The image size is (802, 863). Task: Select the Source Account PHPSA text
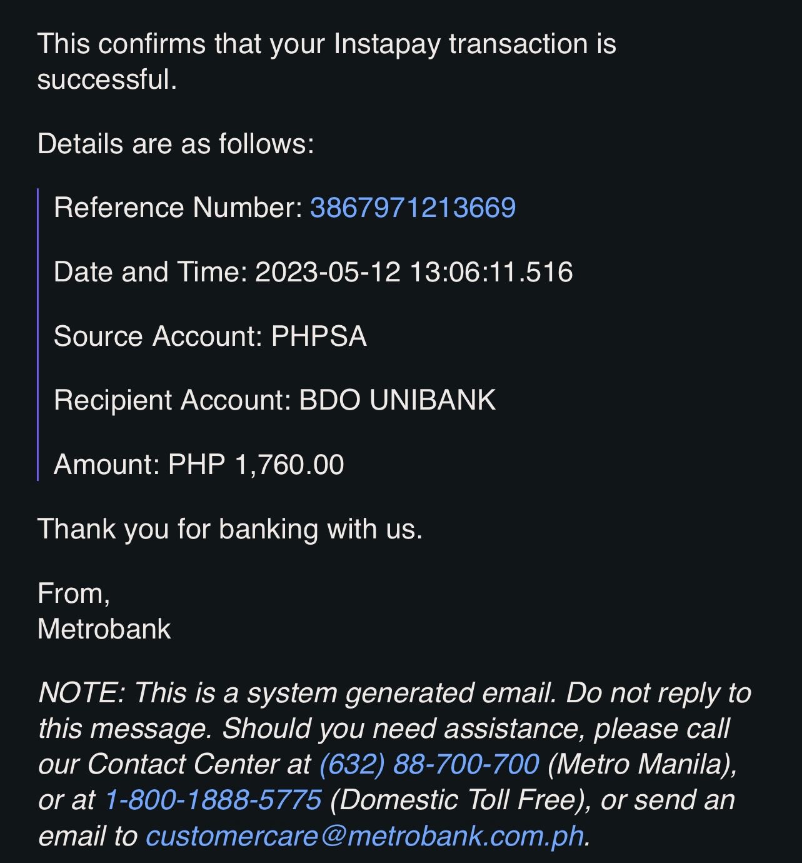click(x=210, y=336)
